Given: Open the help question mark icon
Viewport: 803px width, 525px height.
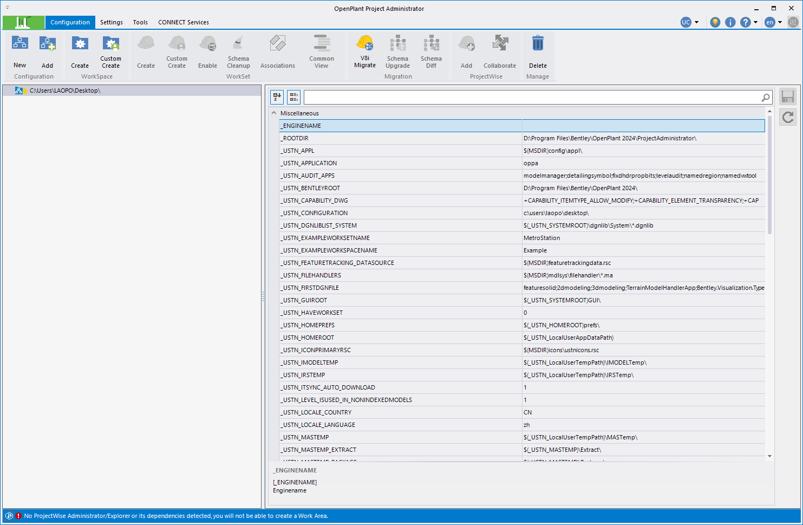Looking at the screenshot, I should click(746, 22).
